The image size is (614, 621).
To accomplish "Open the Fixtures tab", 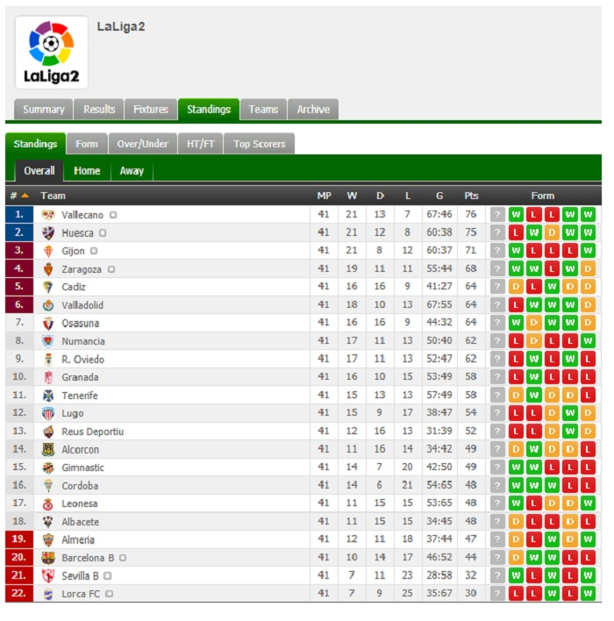I will (151, 110).
